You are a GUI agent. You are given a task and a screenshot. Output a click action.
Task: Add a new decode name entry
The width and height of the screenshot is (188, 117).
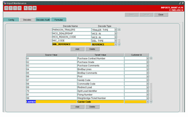pyautogui.click(x=77, y=49)
